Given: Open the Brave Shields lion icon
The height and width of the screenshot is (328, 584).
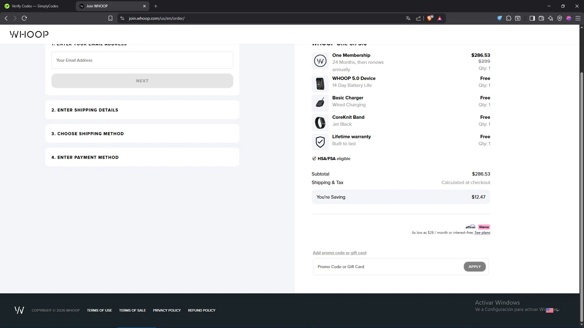Looking at the screenshot, I should click(x=430, y=18).
